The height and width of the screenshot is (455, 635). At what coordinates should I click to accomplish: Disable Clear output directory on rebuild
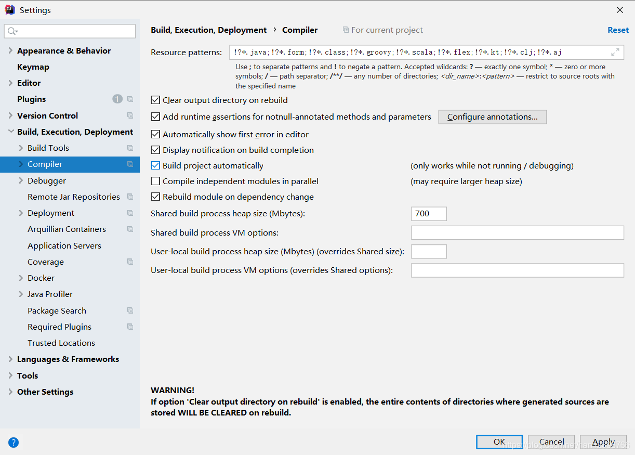(x=155, y=100)
